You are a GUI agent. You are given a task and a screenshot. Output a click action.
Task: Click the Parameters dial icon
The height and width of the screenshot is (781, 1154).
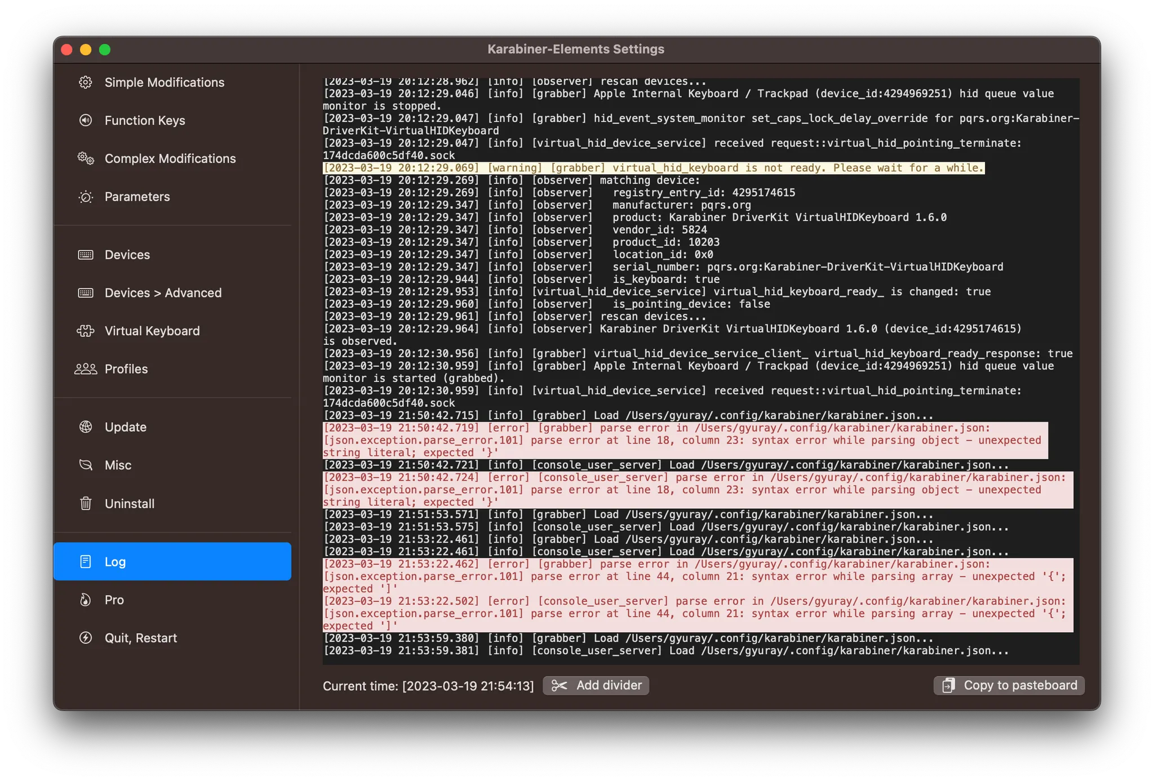(86, 197)
